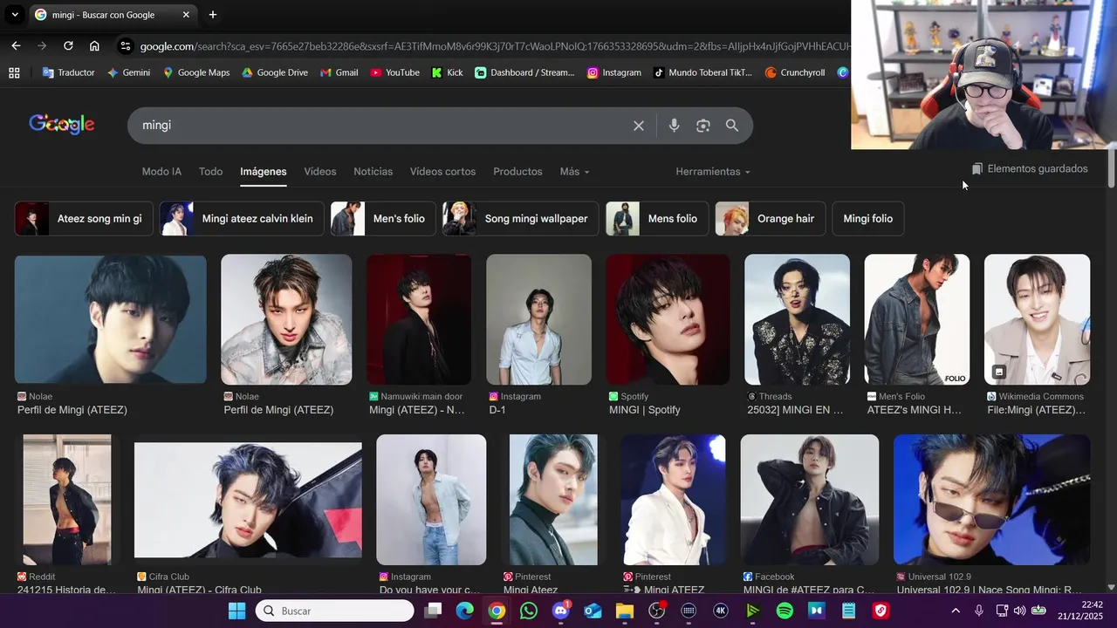Switch to the Vídeos tab

(319, 172)
